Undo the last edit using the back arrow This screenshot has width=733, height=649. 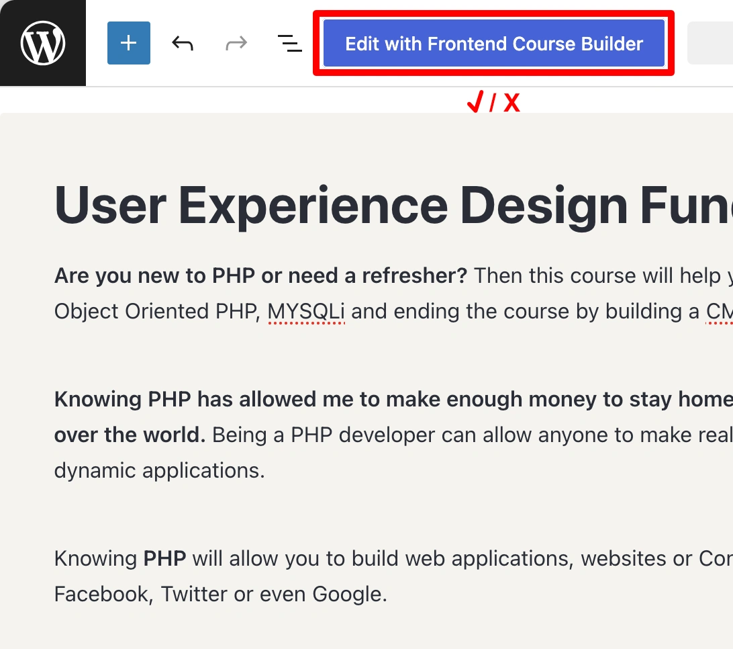coord(182,42)
